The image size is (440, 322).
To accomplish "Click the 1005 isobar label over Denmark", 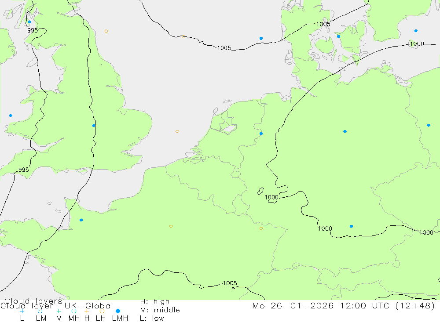I will click(323, 24).
